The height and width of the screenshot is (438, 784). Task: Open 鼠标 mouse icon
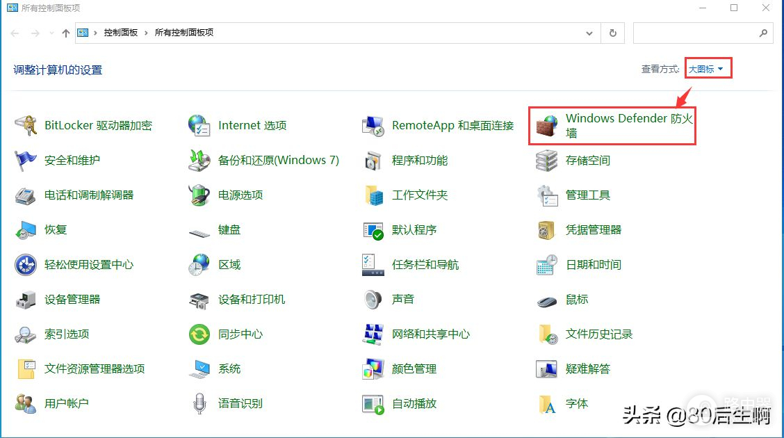(546, 302)
